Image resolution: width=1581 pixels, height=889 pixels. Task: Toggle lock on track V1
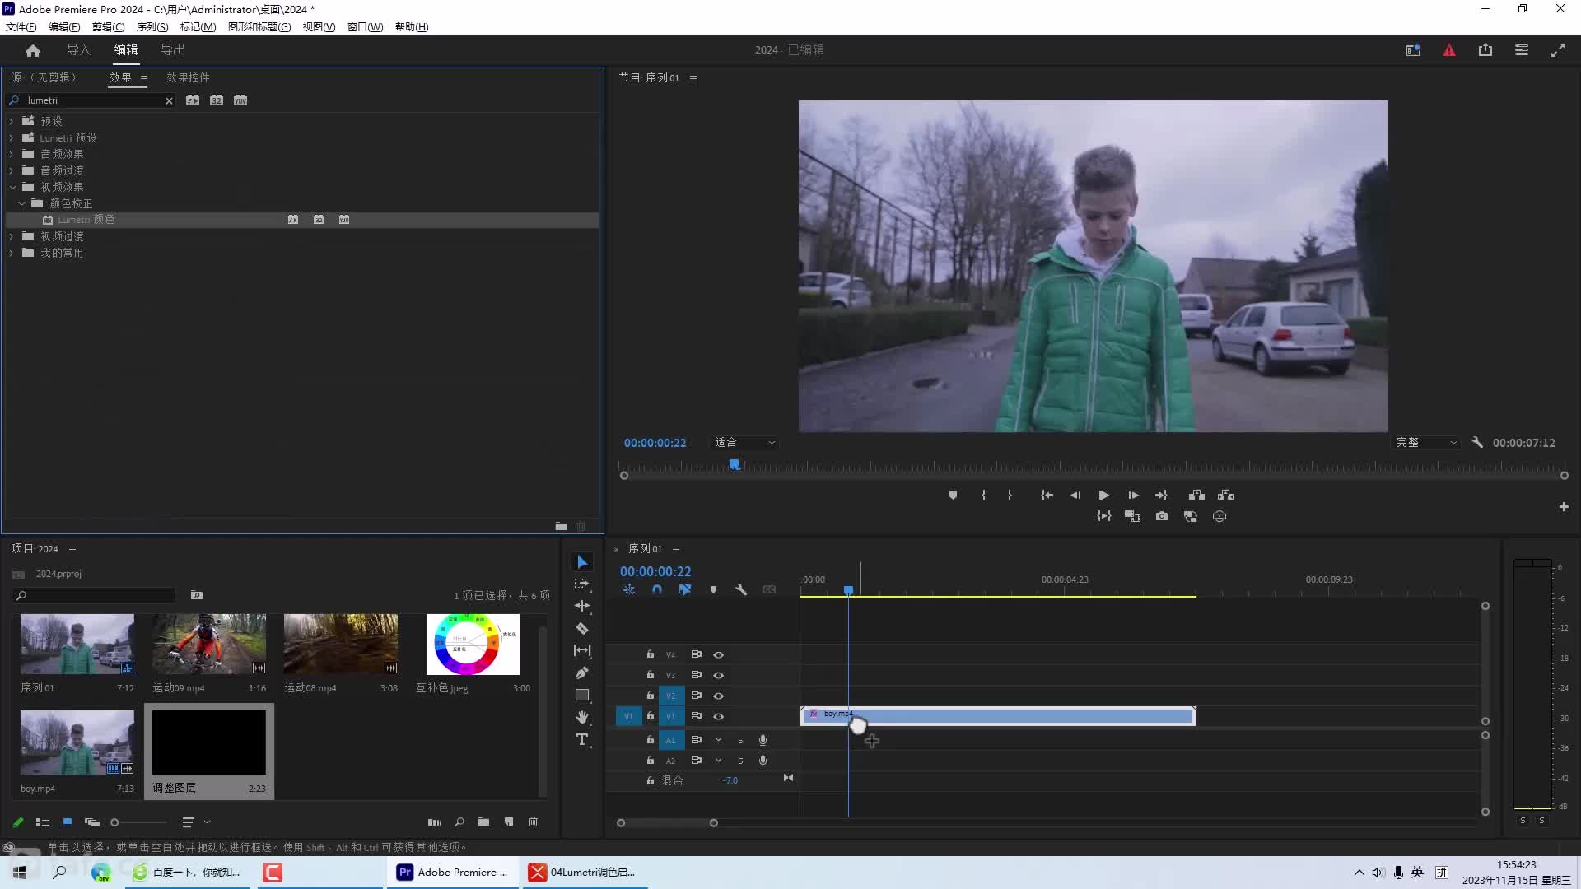tap(650, 716)
